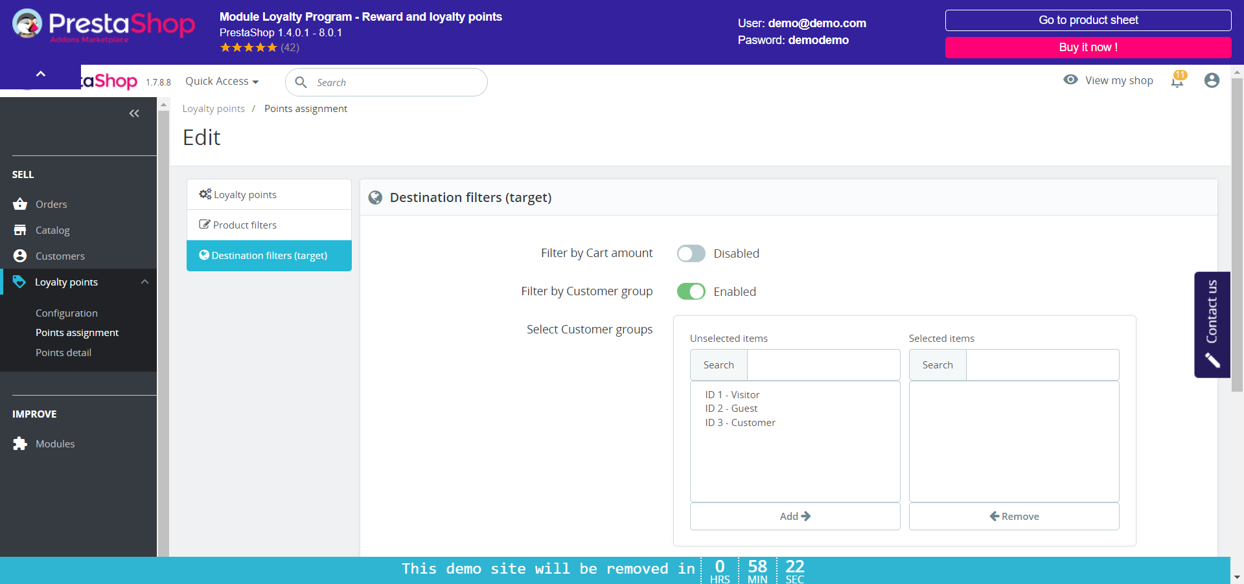This screenshot has width=1244, height=584.
Task: Click the Catalog store icon
Action: tap(20, 230)
